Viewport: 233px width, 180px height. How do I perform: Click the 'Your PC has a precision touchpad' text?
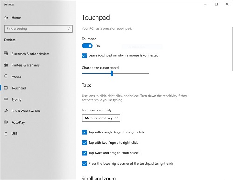click(107, 28)
